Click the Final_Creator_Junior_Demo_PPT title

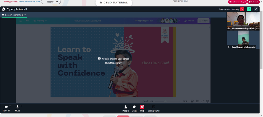[x=88, y=21]
